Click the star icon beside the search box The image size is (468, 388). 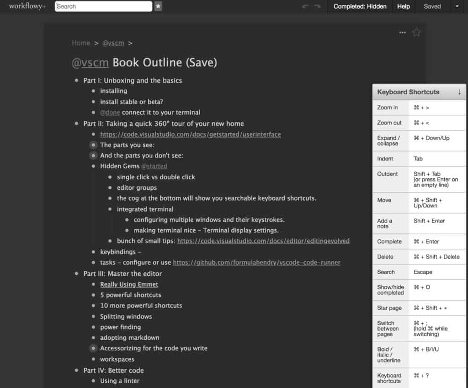(158, 6)
